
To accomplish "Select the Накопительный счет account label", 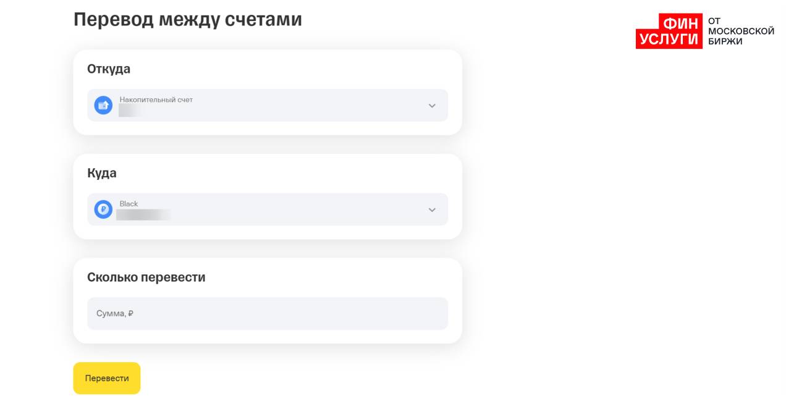I will tap(156, 99).
